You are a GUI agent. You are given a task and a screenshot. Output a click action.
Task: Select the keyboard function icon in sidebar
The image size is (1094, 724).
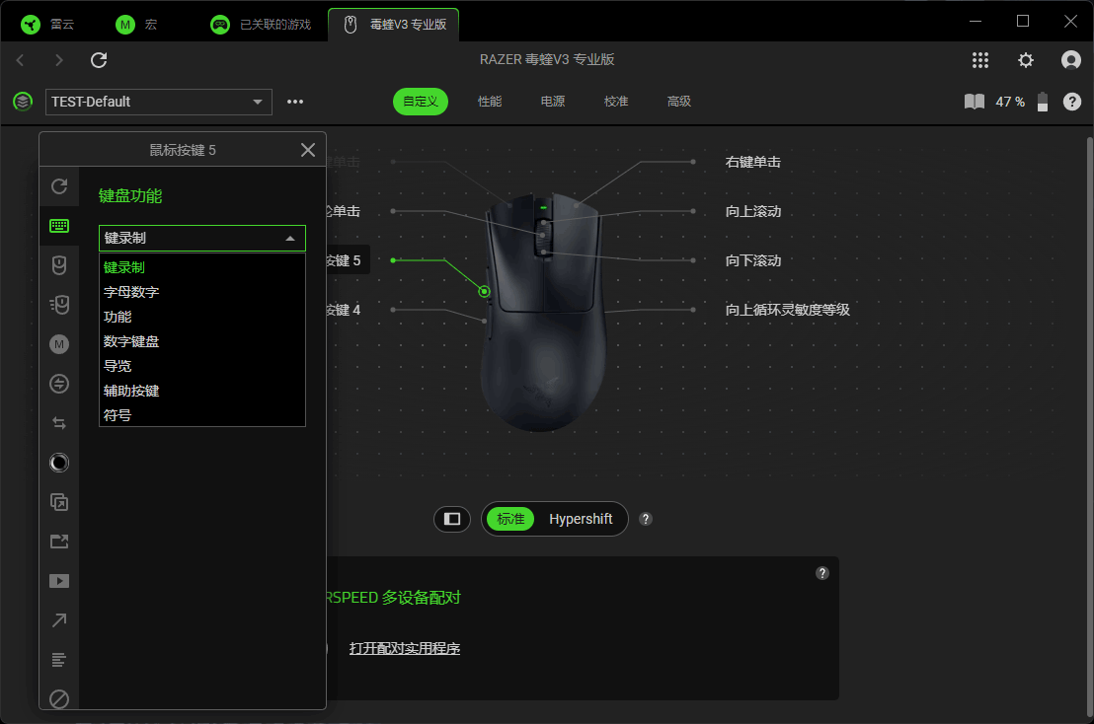(x=59, y=226)
